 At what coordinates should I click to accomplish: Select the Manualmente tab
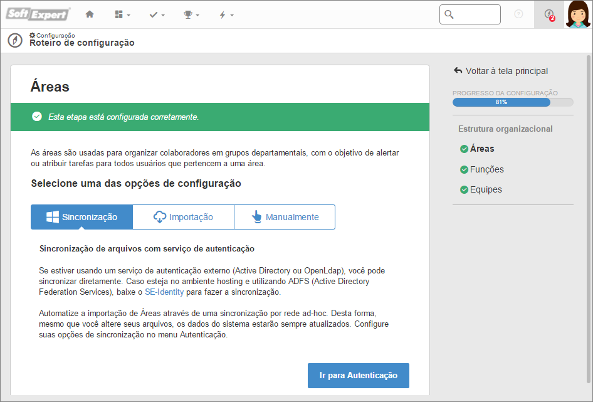(285, 217)
